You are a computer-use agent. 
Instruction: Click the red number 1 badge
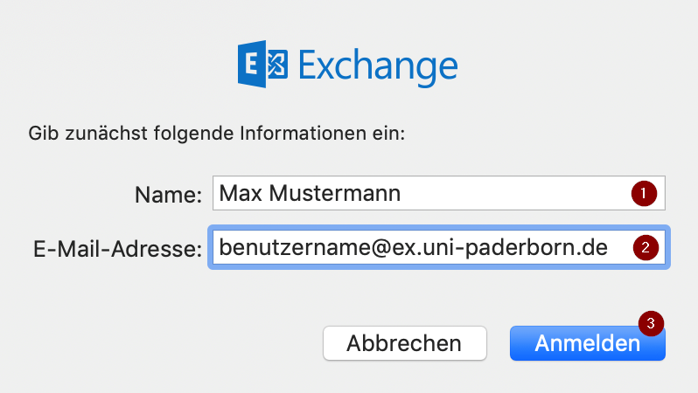644,193
